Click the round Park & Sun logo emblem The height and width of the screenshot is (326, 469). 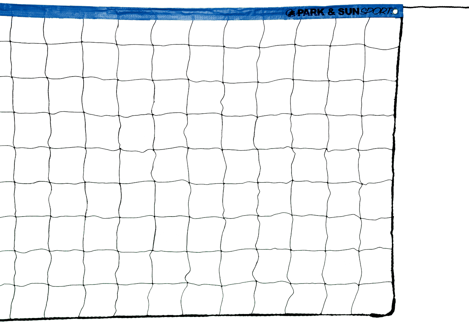click(291, 13)
